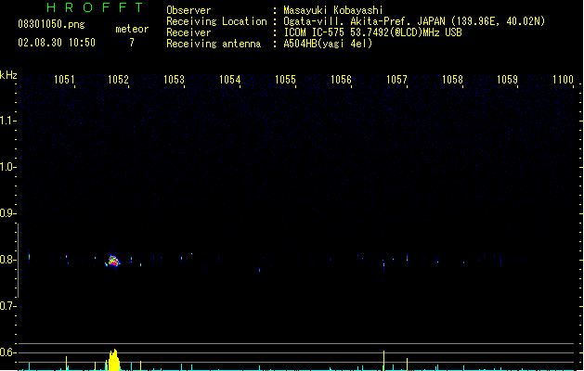Viewport: 584px width, 371px height.
Task: Click the 0.7 kHz frequency tick label
Action: tap(7, 306)
